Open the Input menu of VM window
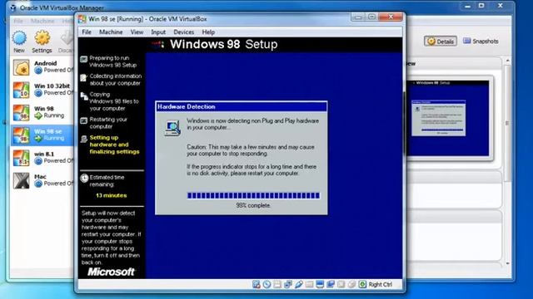This screenshot has height=299, width=533. pos(158,32)
